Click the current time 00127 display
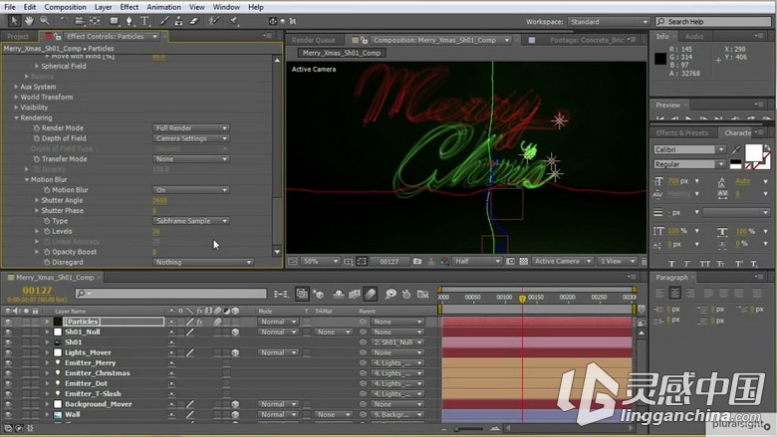The height and width of the screenshot is (437, 777). pyautogui.click(x=37, y=291)
